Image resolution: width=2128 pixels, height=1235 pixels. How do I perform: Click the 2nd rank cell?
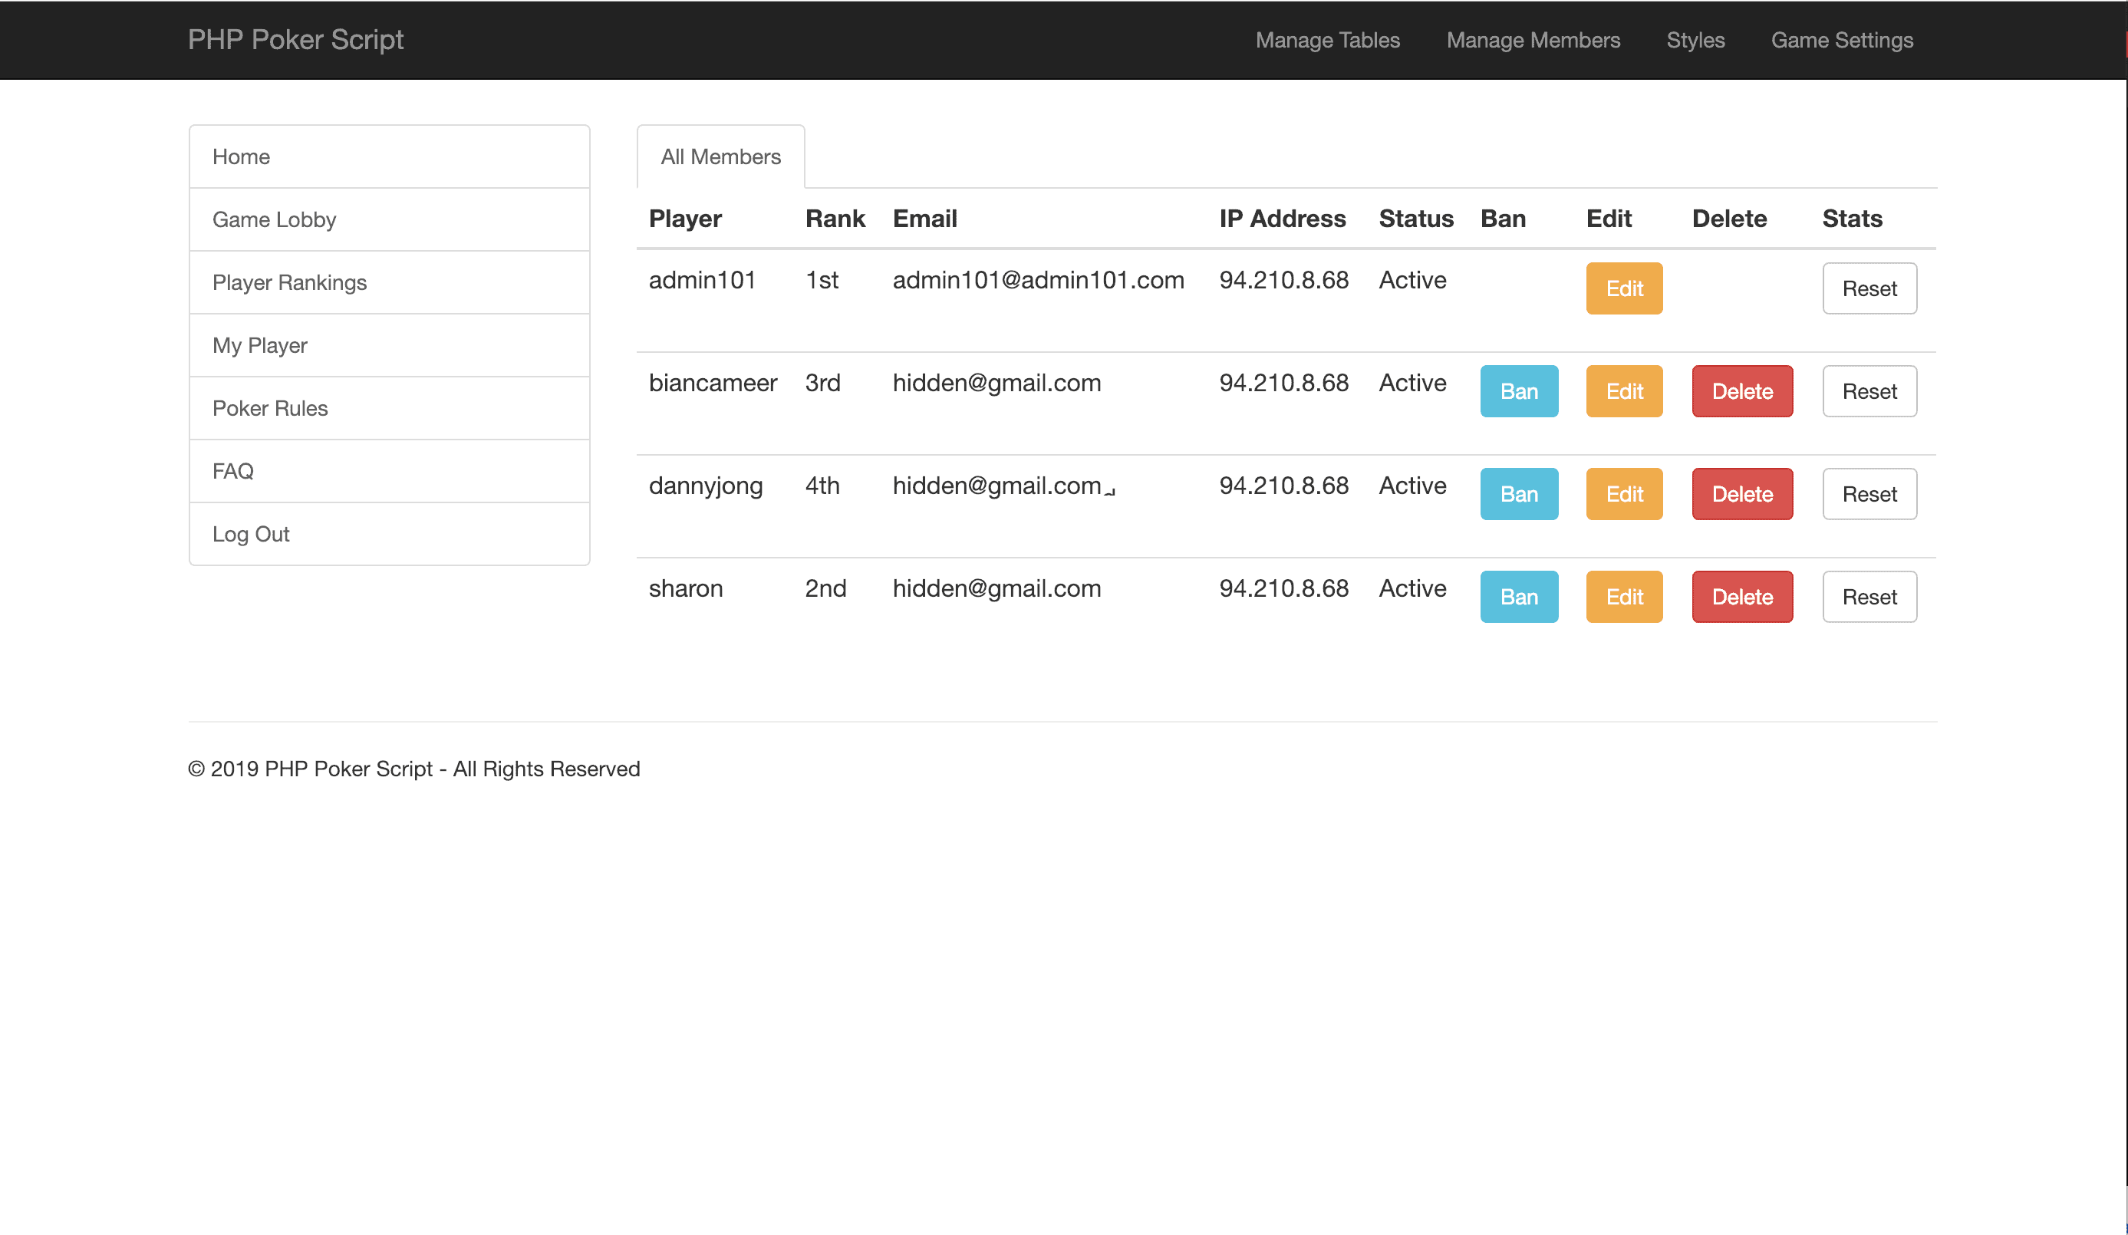tap(825, 588)
